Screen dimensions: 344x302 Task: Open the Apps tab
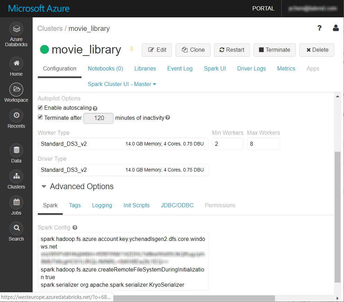click(x=313, y=68)
